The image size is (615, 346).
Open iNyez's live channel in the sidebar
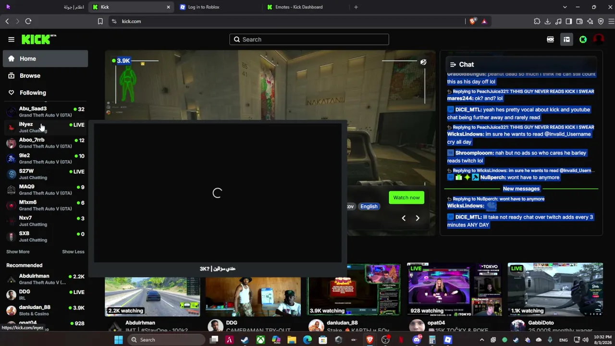tap(45, 127)
